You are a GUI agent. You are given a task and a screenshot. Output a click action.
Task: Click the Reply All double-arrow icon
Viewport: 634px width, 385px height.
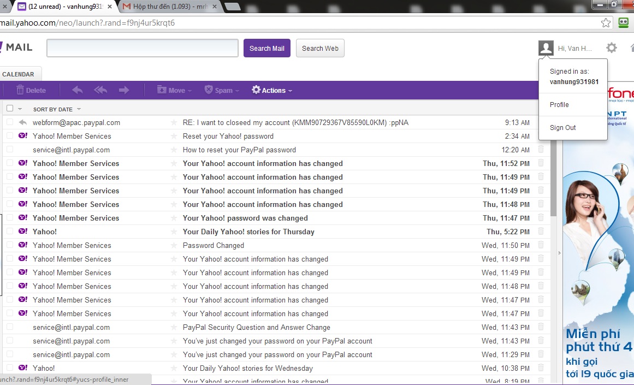[100, 90]
